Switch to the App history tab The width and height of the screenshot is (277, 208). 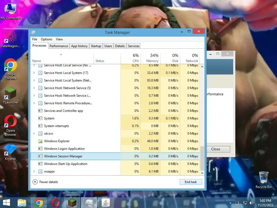(79, 46)
